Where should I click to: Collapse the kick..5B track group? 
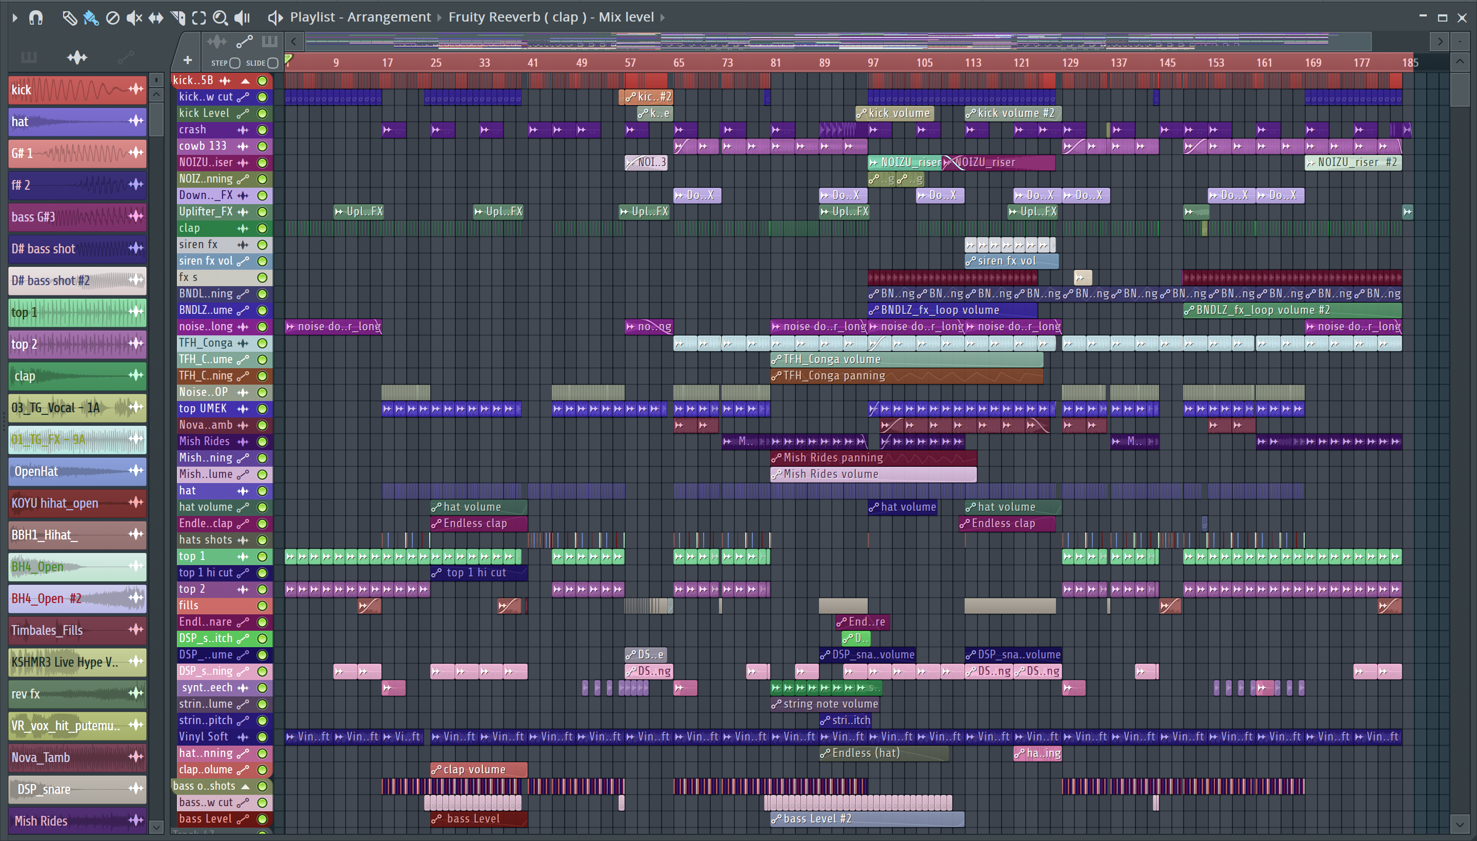tap(246, 81)
